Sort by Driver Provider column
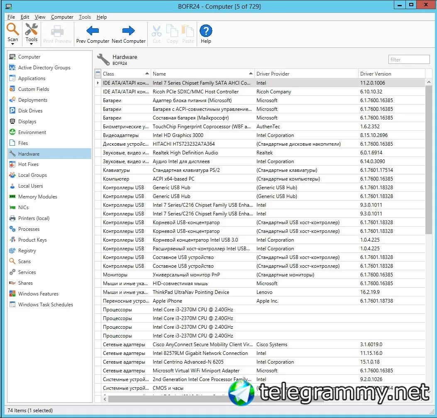 [x=306, y=74]
